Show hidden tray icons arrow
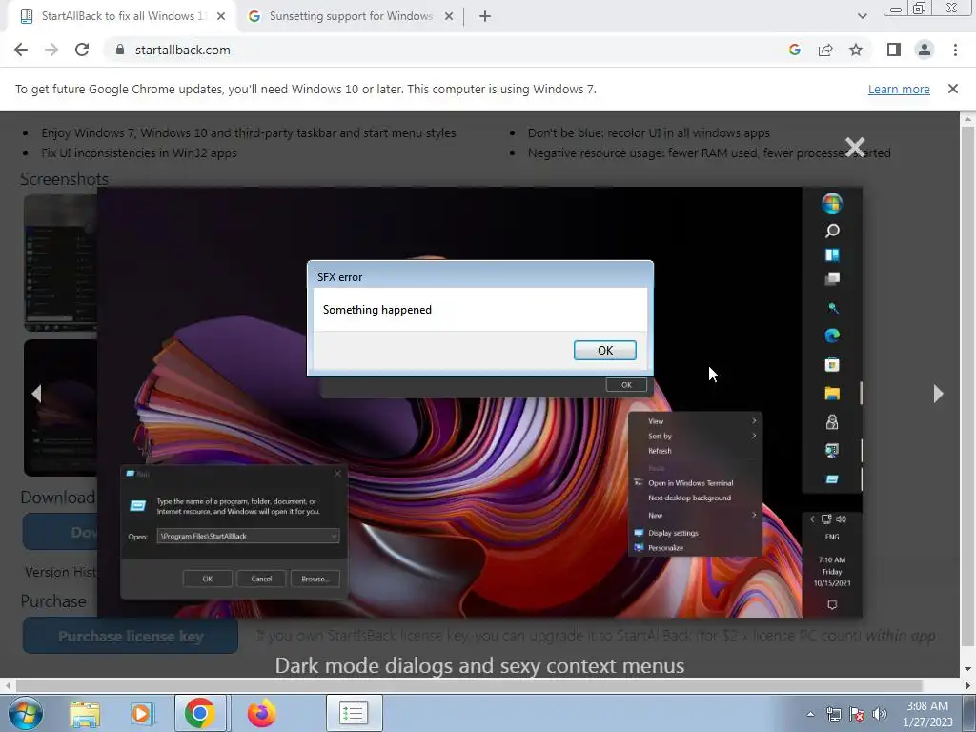976x732 pixels. coord(810,714)
